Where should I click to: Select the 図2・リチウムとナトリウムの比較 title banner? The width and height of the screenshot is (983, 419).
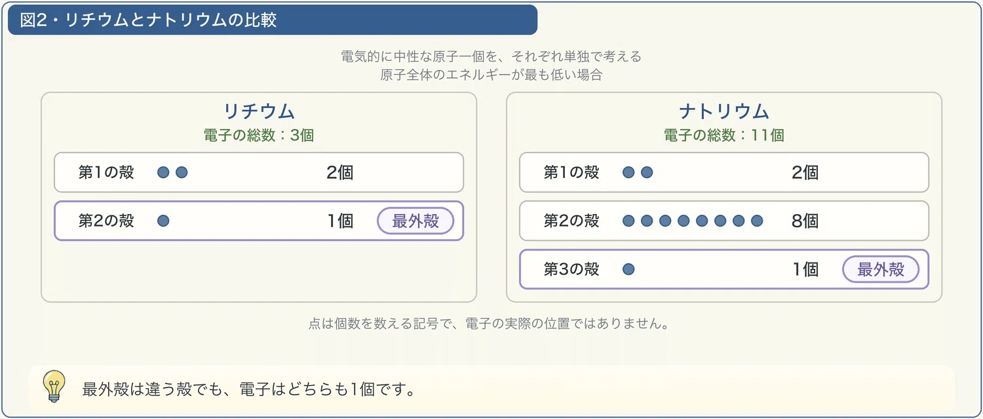[x=273, y=20]
